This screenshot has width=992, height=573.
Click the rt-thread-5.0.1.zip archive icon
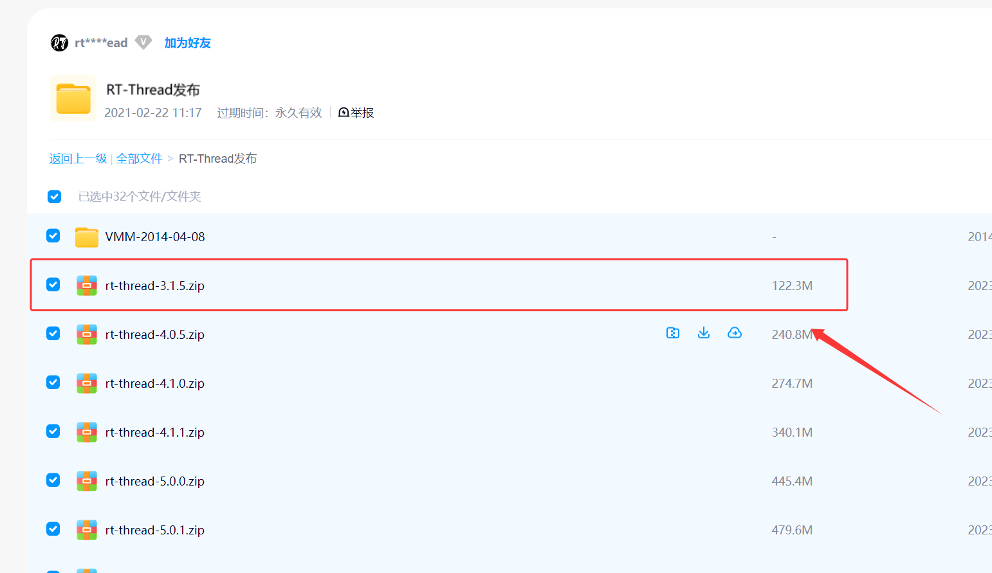tap(86, 530)
